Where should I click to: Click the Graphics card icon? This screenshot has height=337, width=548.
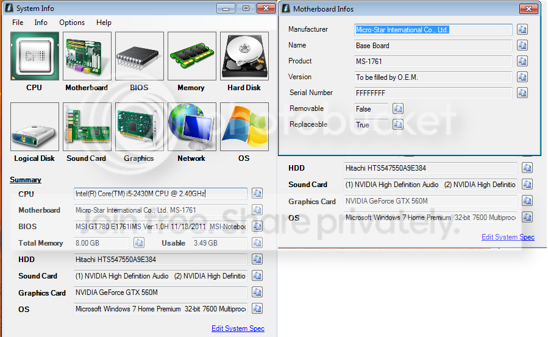pyautogui.click(x=140, y=127)
